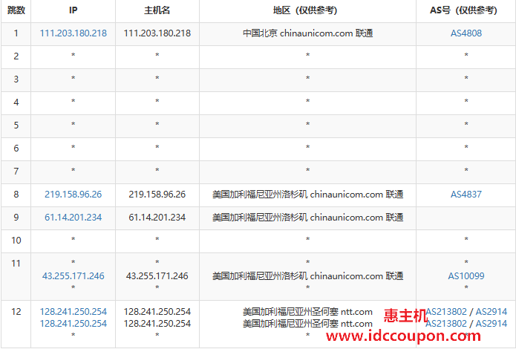Select hop 11 region text 洛杉矶 chinaunicom.com
Image resolution: width=516 pixels, height=349 pixels.
click(x=307, y=276)
